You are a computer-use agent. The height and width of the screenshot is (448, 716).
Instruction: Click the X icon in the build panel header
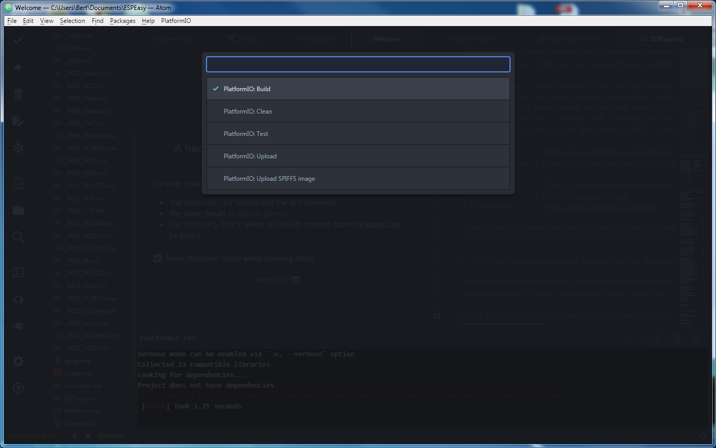point(697,338)
